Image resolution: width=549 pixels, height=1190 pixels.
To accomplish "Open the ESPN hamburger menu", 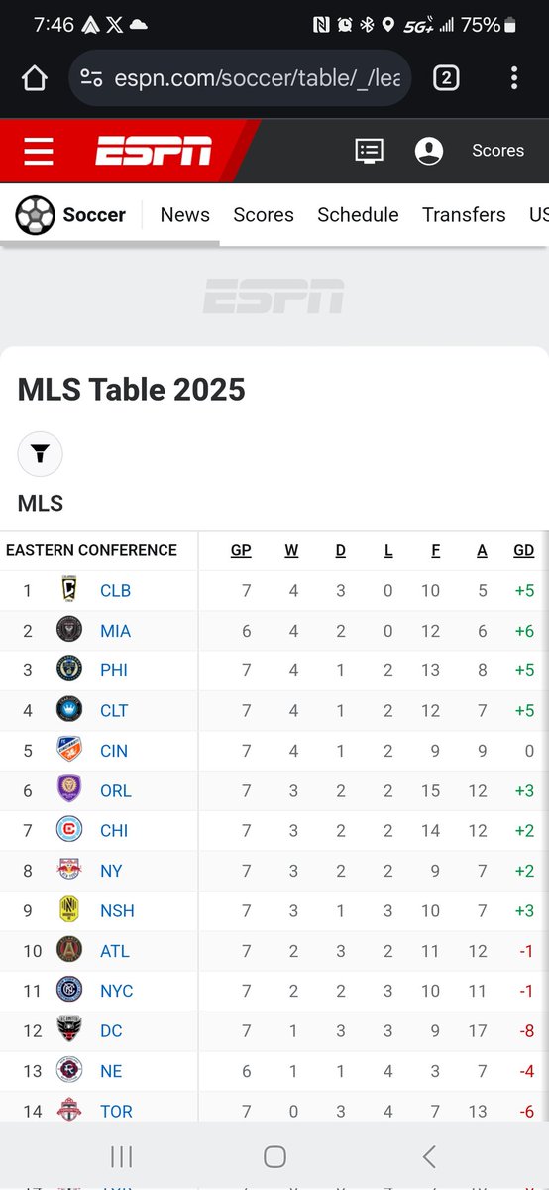I will click(x=39, y=152).
